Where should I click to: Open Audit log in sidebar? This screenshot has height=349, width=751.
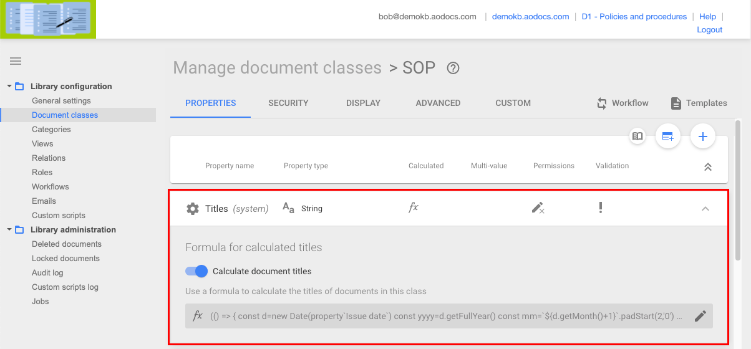(47, 273)
